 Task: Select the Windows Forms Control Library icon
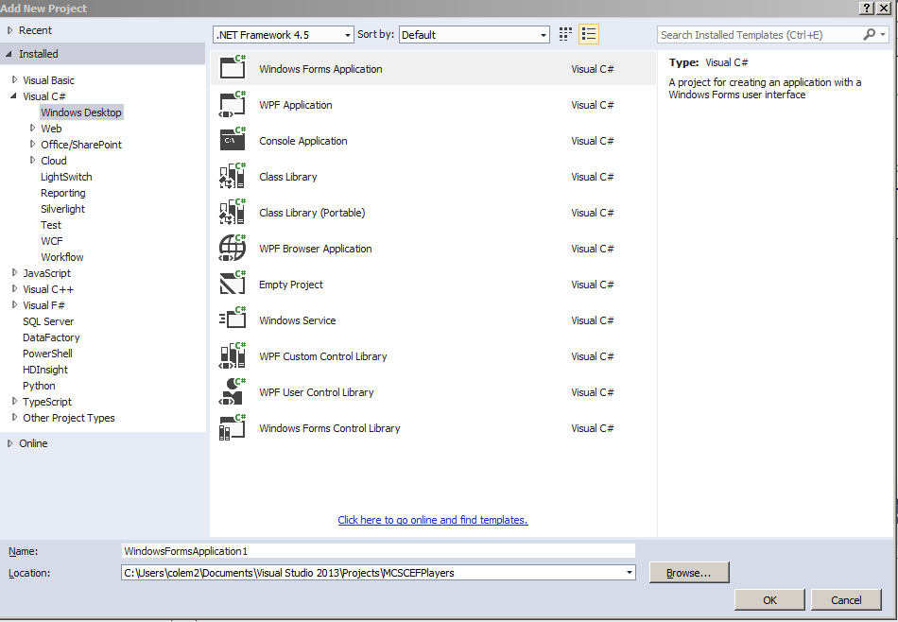pyautogui.click(x=233, y=428)
